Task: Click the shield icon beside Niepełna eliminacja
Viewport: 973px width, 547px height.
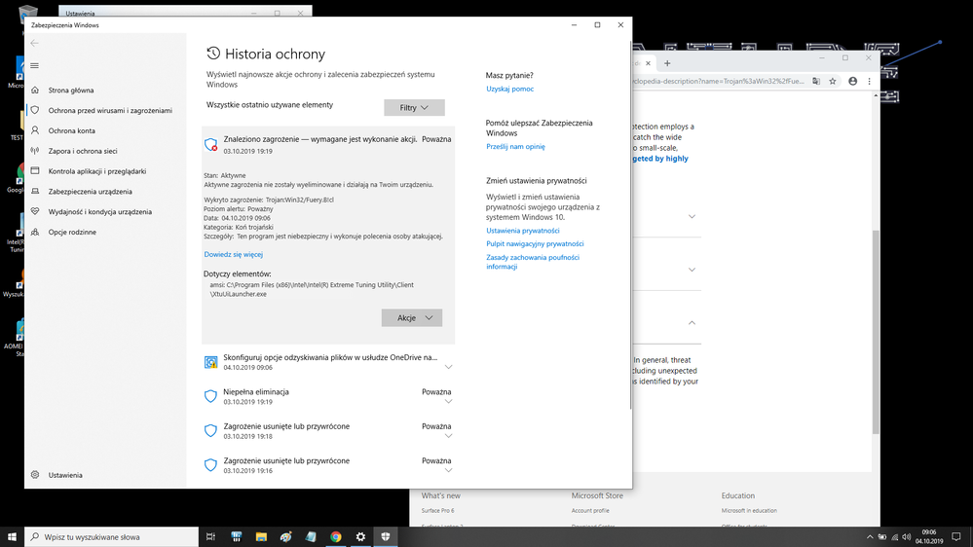Action: (211, 396)
